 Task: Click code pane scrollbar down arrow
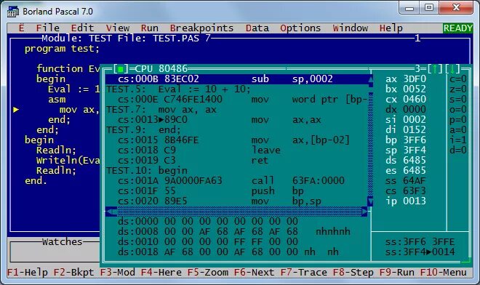[x=370, y=201]
